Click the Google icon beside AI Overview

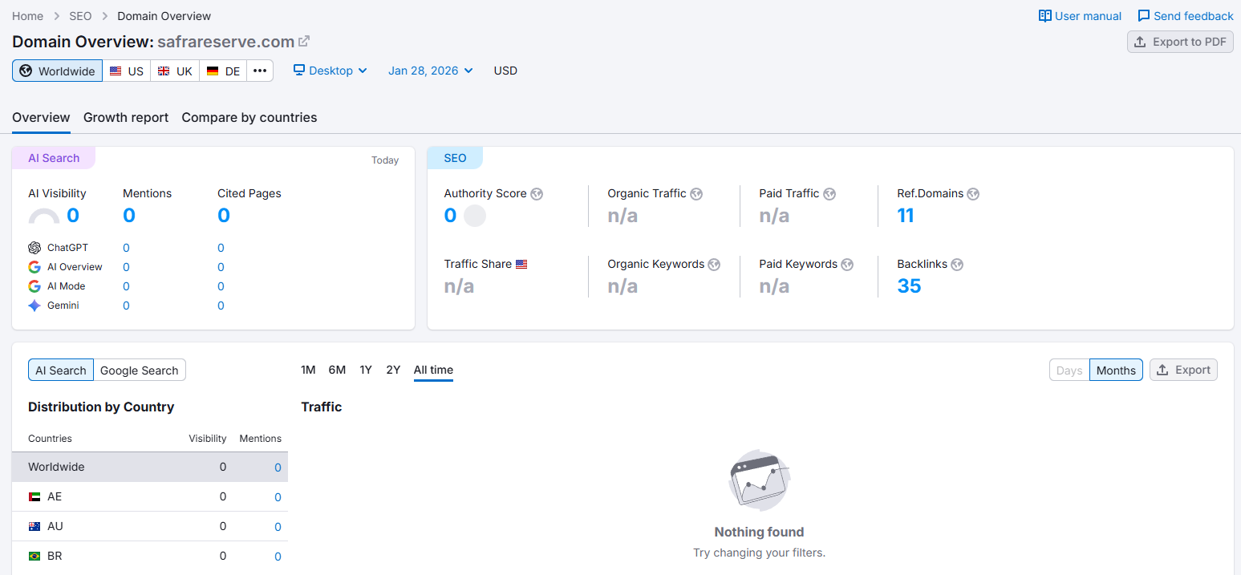pyautogui.click(x=34, y=267)
